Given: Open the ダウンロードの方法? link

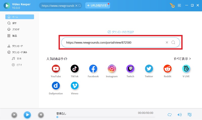Looking at the screenshot, I should [121, 32].
